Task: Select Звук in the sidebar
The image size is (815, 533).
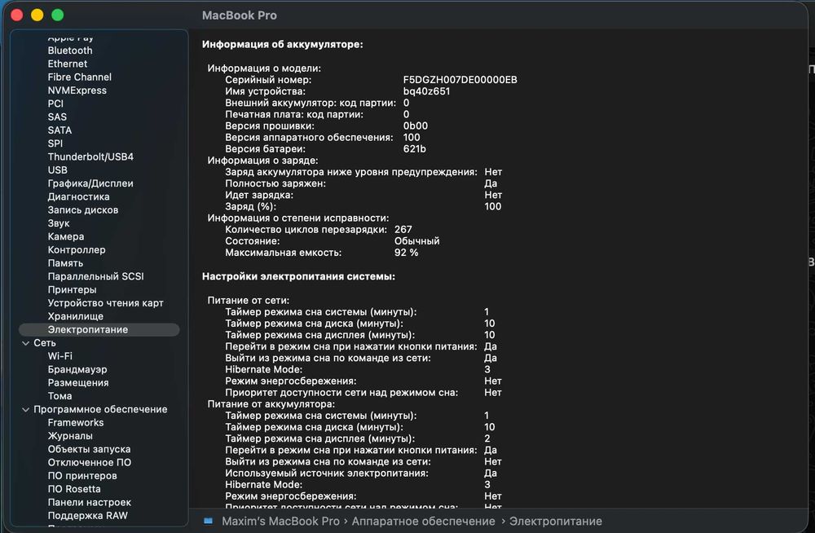Action: pos(59,223)
